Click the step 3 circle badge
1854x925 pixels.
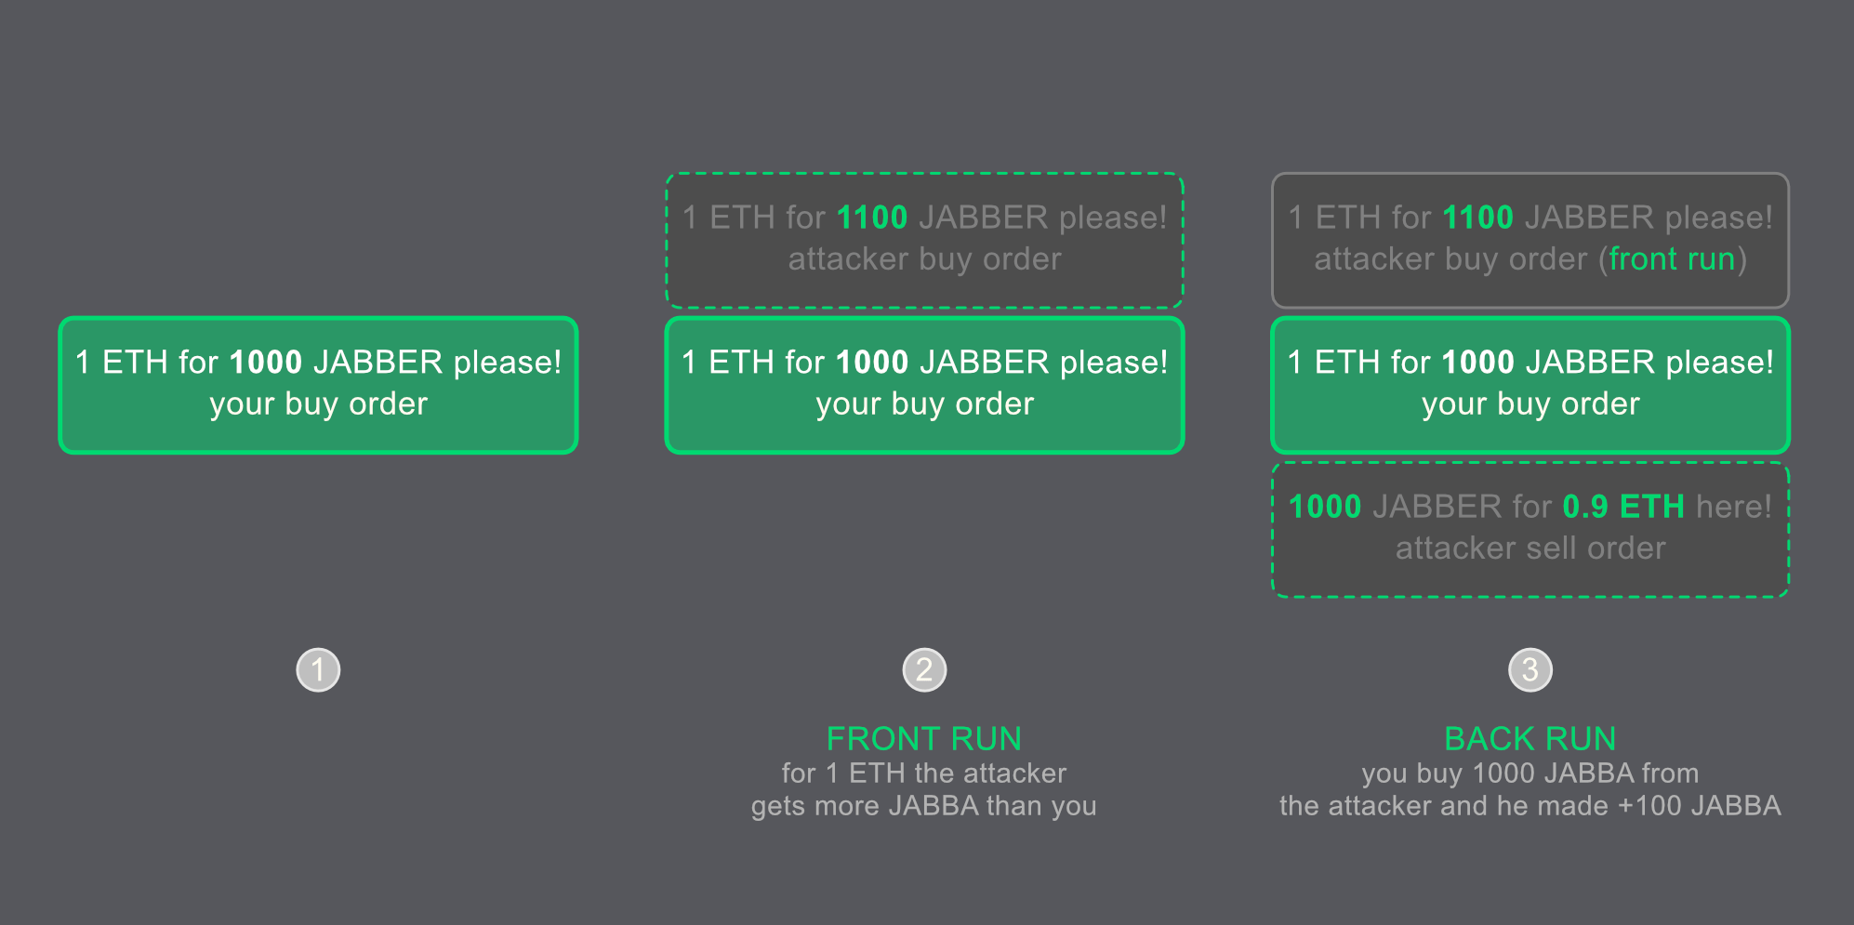[1530, 670]
